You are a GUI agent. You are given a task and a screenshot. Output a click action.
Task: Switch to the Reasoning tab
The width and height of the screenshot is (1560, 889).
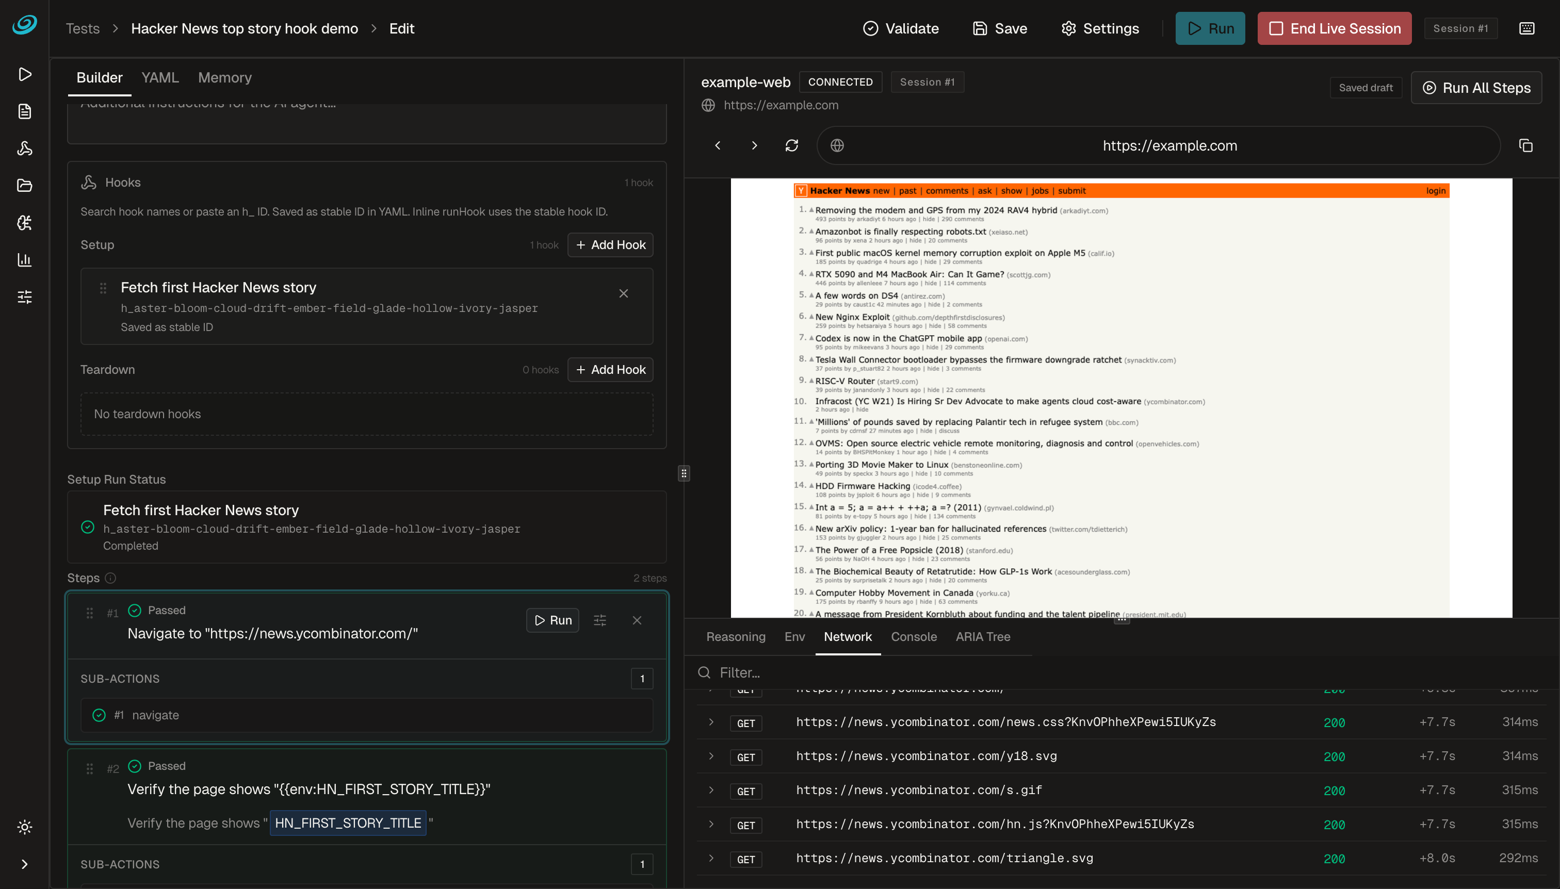tap(736, 637)
